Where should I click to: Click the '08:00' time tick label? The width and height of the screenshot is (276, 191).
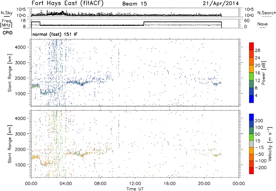[100, 184]
